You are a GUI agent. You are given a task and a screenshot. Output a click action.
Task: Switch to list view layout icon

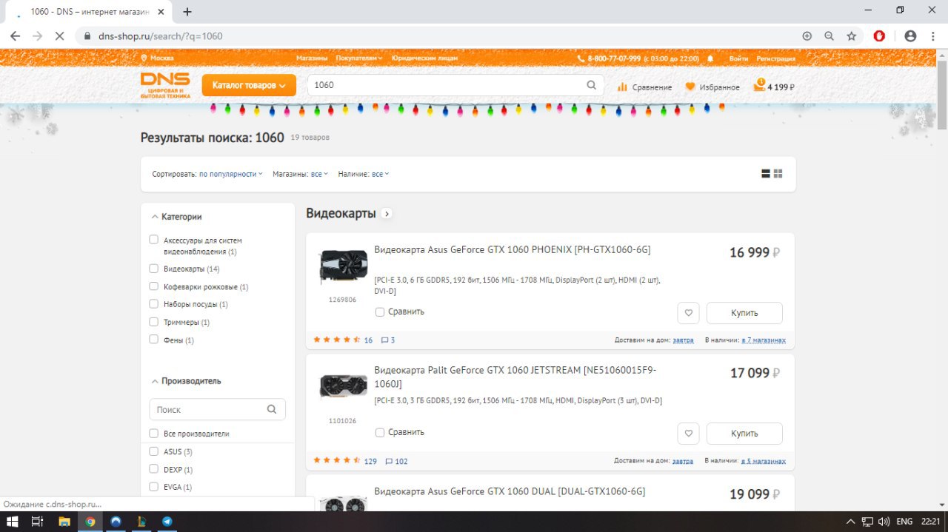click(x=766, y=174)
